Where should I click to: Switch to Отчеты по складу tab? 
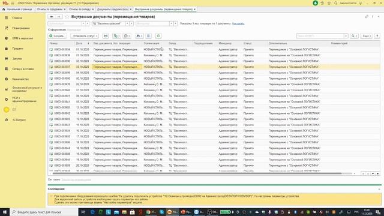[x=80, y=10]
